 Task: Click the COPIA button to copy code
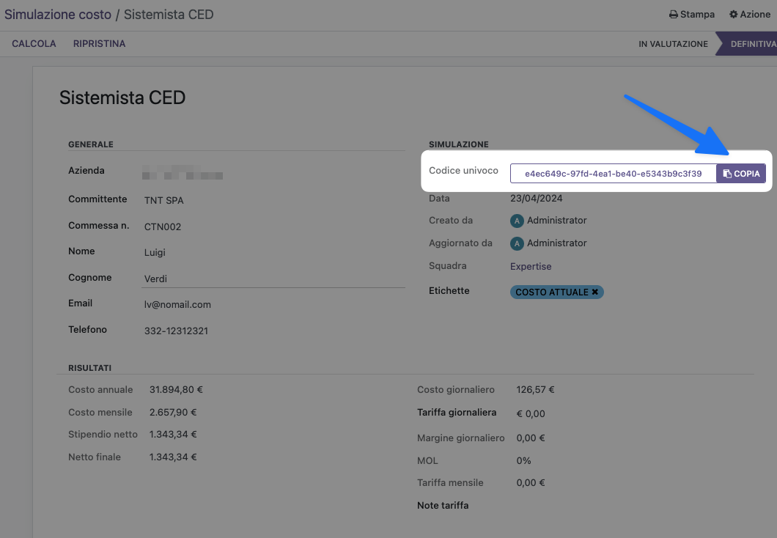click(741, 174)
